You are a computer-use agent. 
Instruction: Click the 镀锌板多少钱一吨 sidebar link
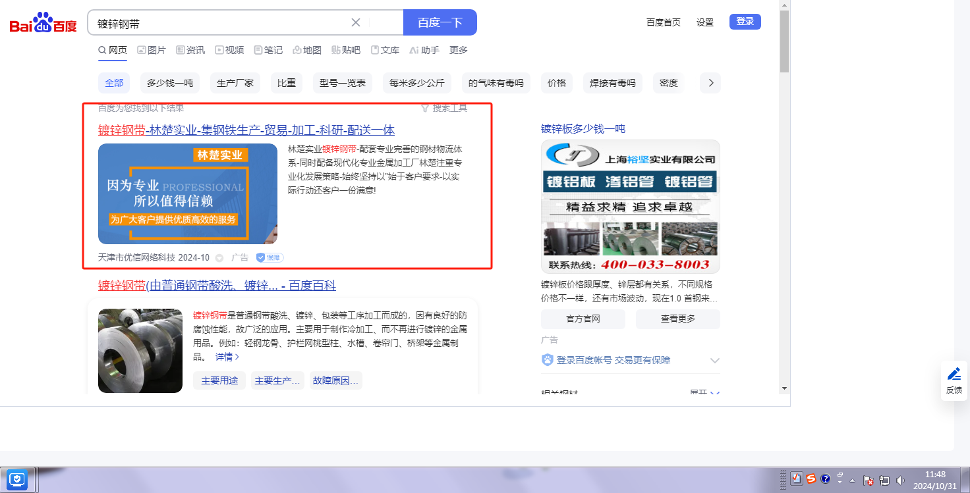(583, 129)
